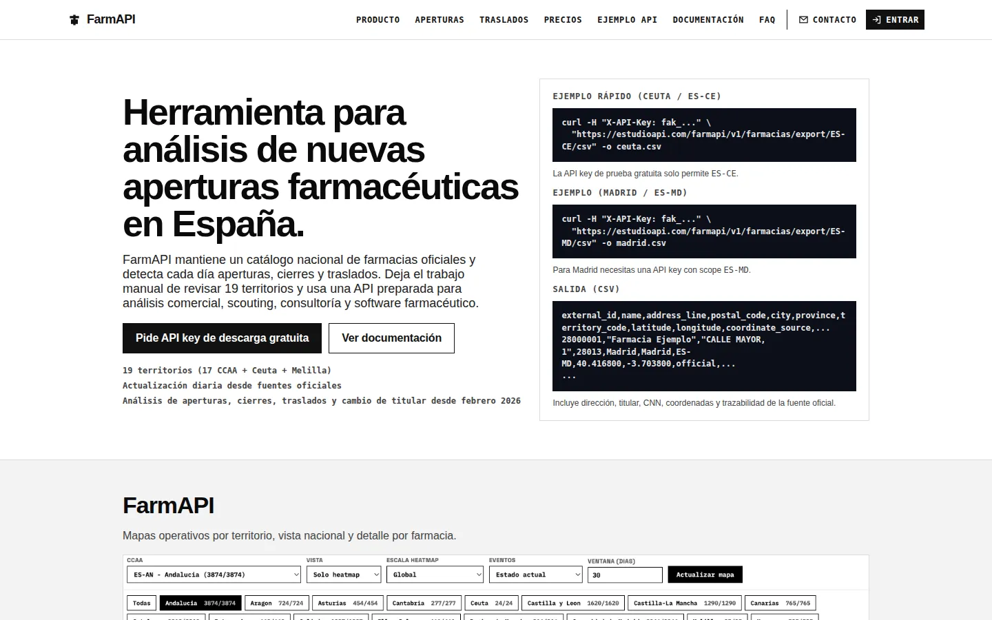Click the login arrow icon in Entrar

click(876, 20)
